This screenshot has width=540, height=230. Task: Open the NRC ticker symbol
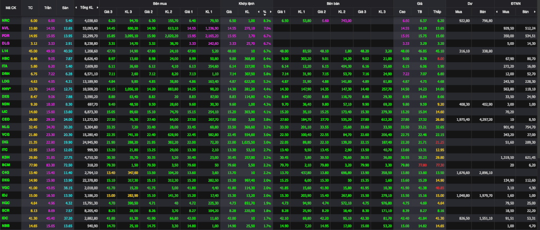5,21
